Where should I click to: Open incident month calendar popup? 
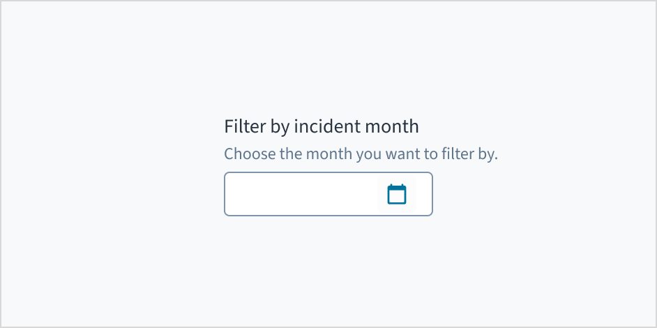tap(397, 194)
